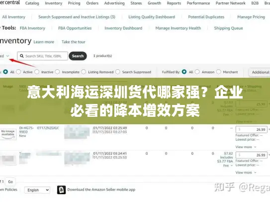The width and height of the screenshot is (270, 202).
Task: Click the Amazon Seller app icon
Action: tap(61, 190)
